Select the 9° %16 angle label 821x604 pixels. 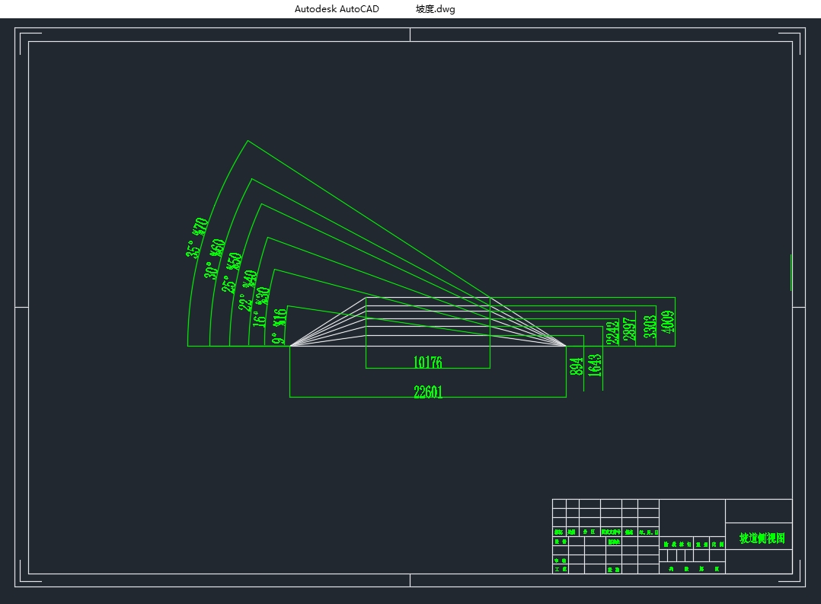coord(280,326)
